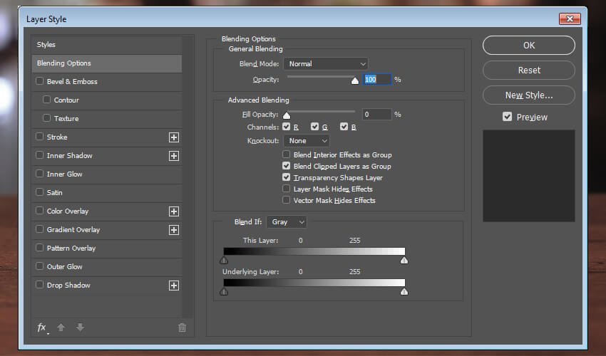
Task: Click the New Style... button
Action: pyautogui.click(x=529, y=95)
